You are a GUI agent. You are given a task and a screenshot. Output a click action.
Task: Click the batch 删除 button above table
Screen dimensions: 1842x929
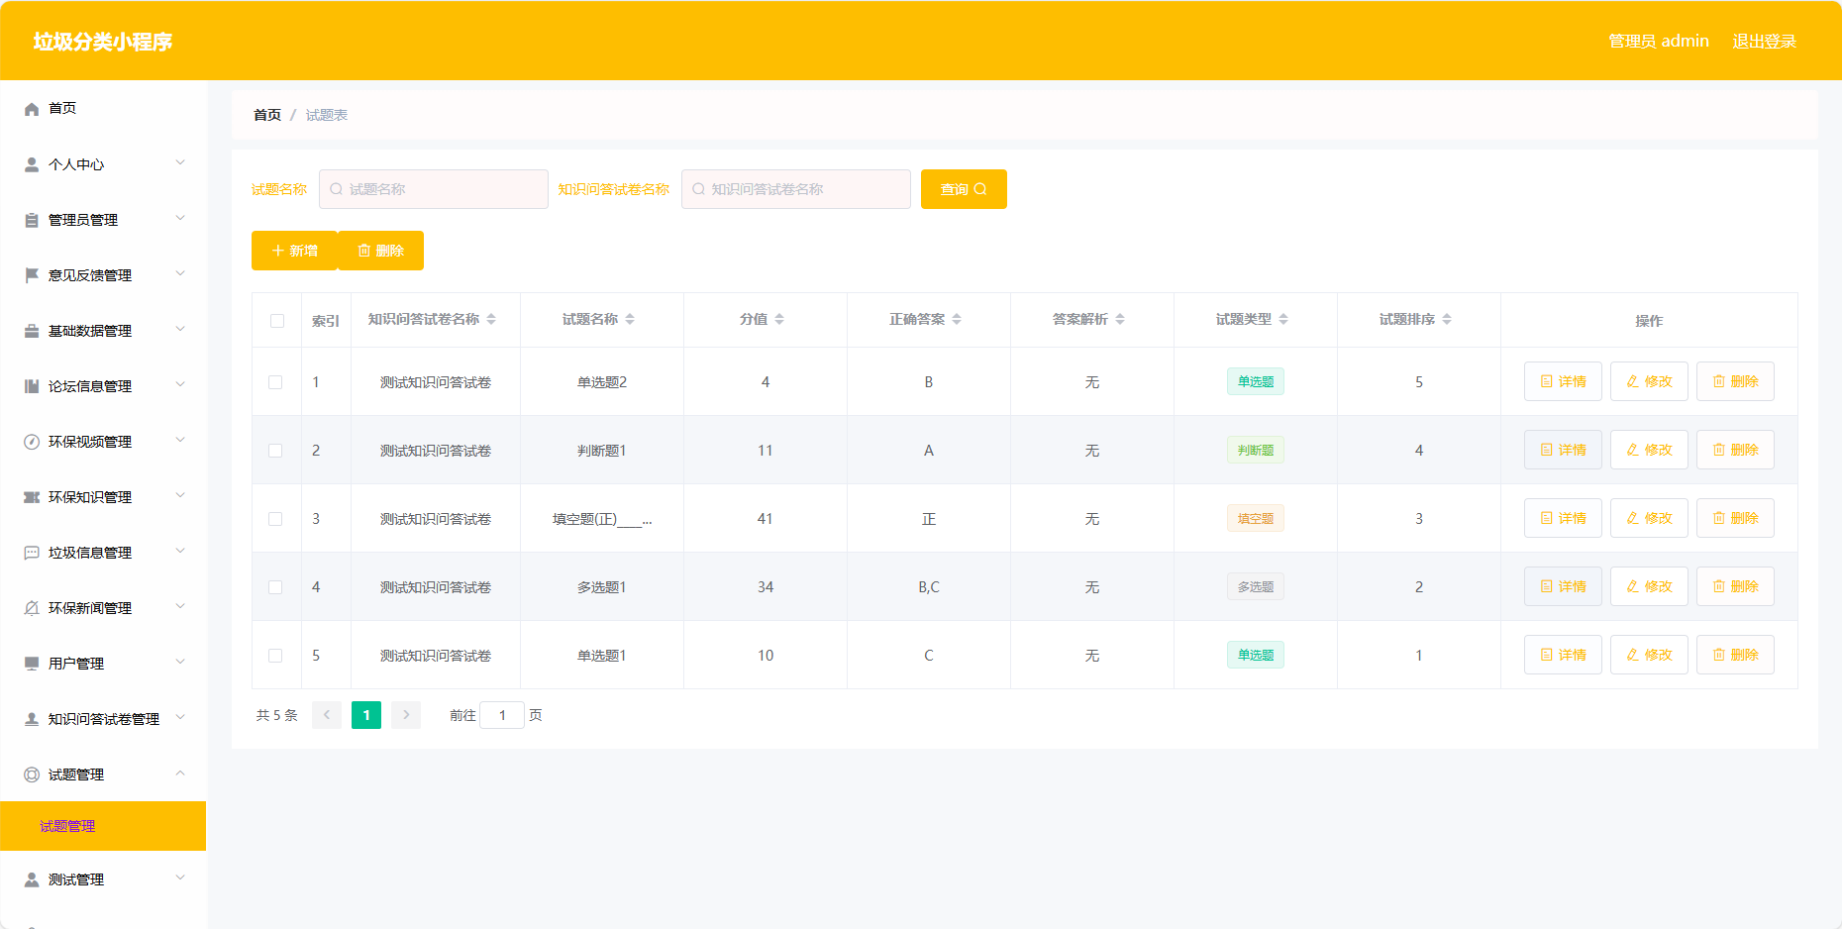point(380,251)
